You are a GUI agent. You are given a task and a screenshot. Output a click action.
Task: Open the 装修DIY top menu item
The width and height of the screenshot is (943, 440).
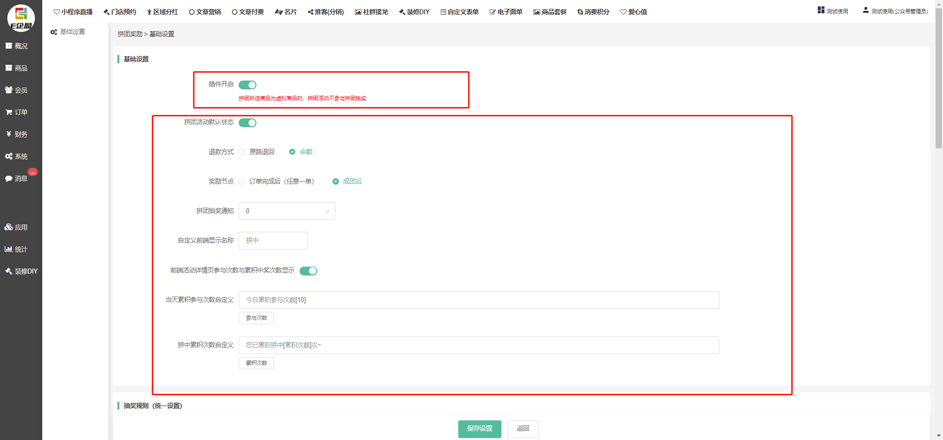(x=414, y=12)
